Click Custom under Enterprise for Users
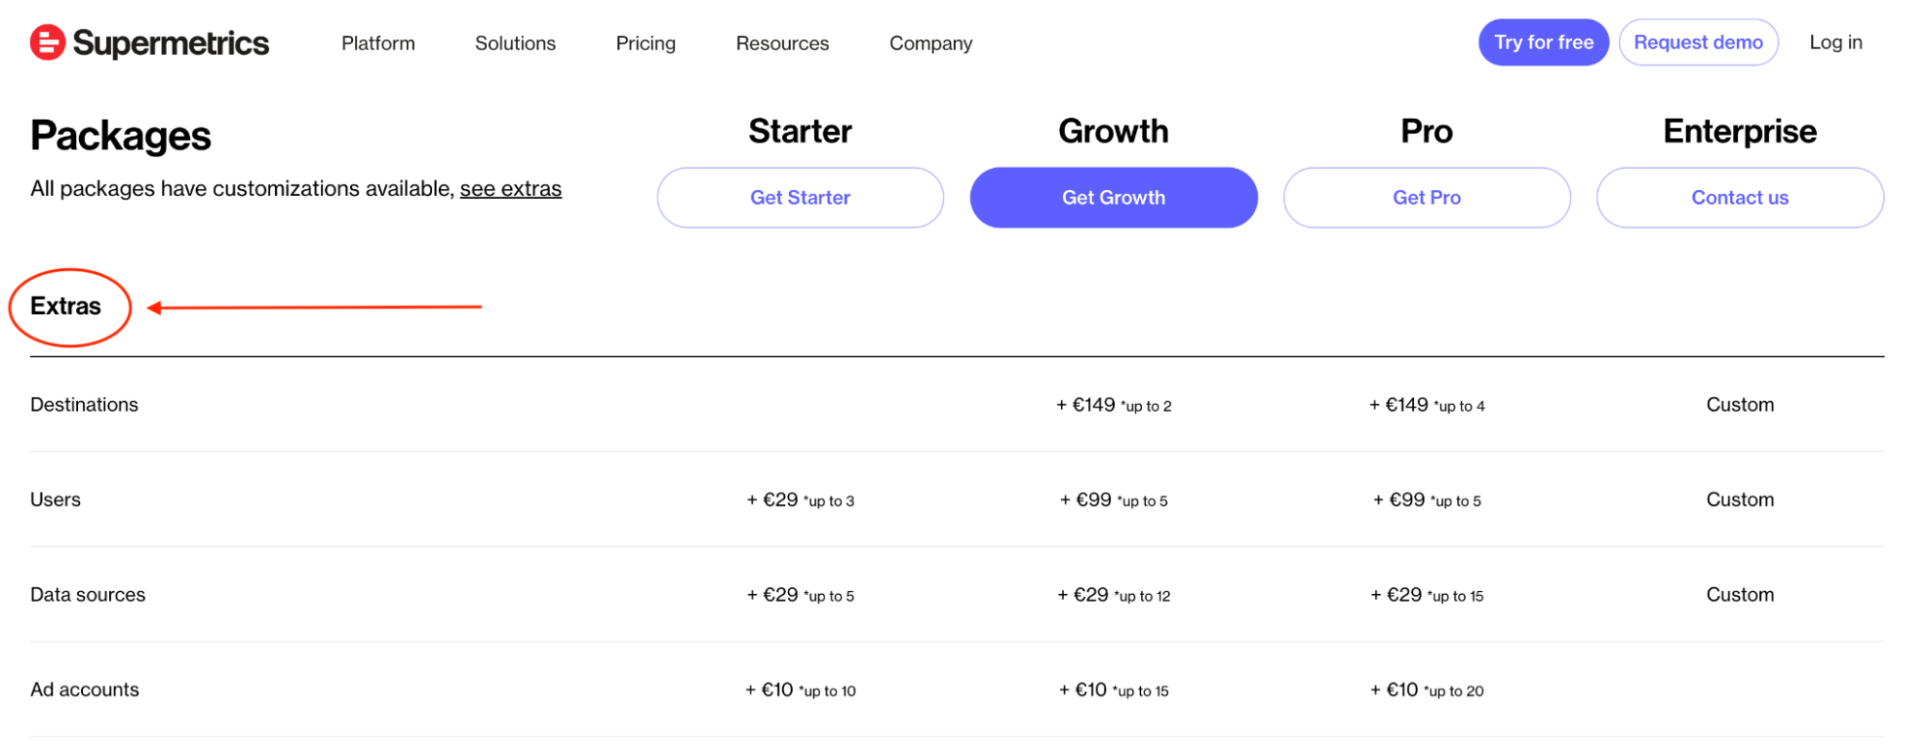 pyautogui.click(x=1739, y=499)
